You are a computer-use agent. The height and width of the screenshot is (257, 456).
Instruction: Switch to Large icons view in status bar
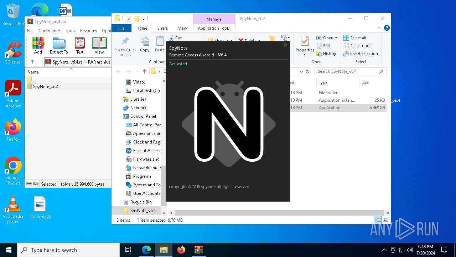tap(385, 220)
